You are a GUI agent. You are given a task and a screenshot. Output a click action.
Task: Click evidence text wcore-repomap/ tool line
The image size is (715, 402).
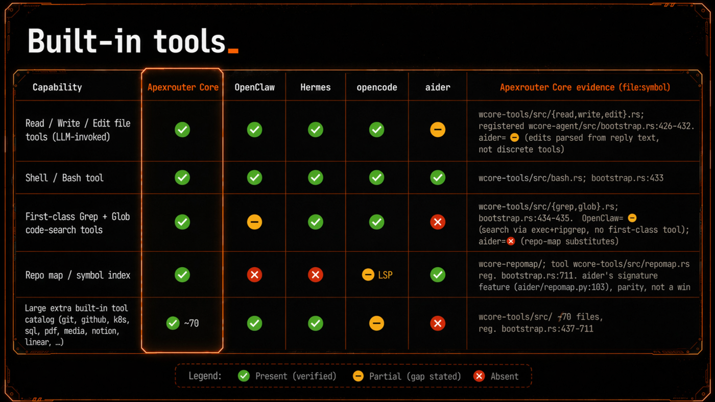point(584,264)
